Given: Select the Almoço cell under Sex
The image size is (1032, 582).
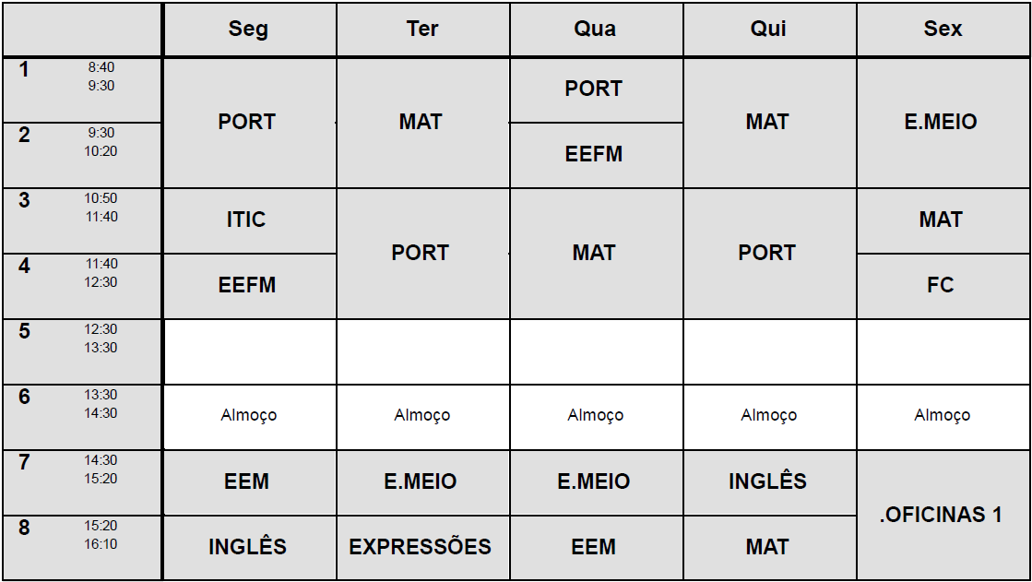Looking at the screenshot, I should click(x=942, y=416).
